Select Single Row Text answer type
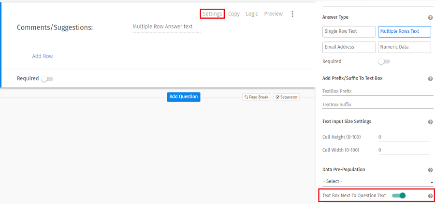 click(x=348, y=31)
